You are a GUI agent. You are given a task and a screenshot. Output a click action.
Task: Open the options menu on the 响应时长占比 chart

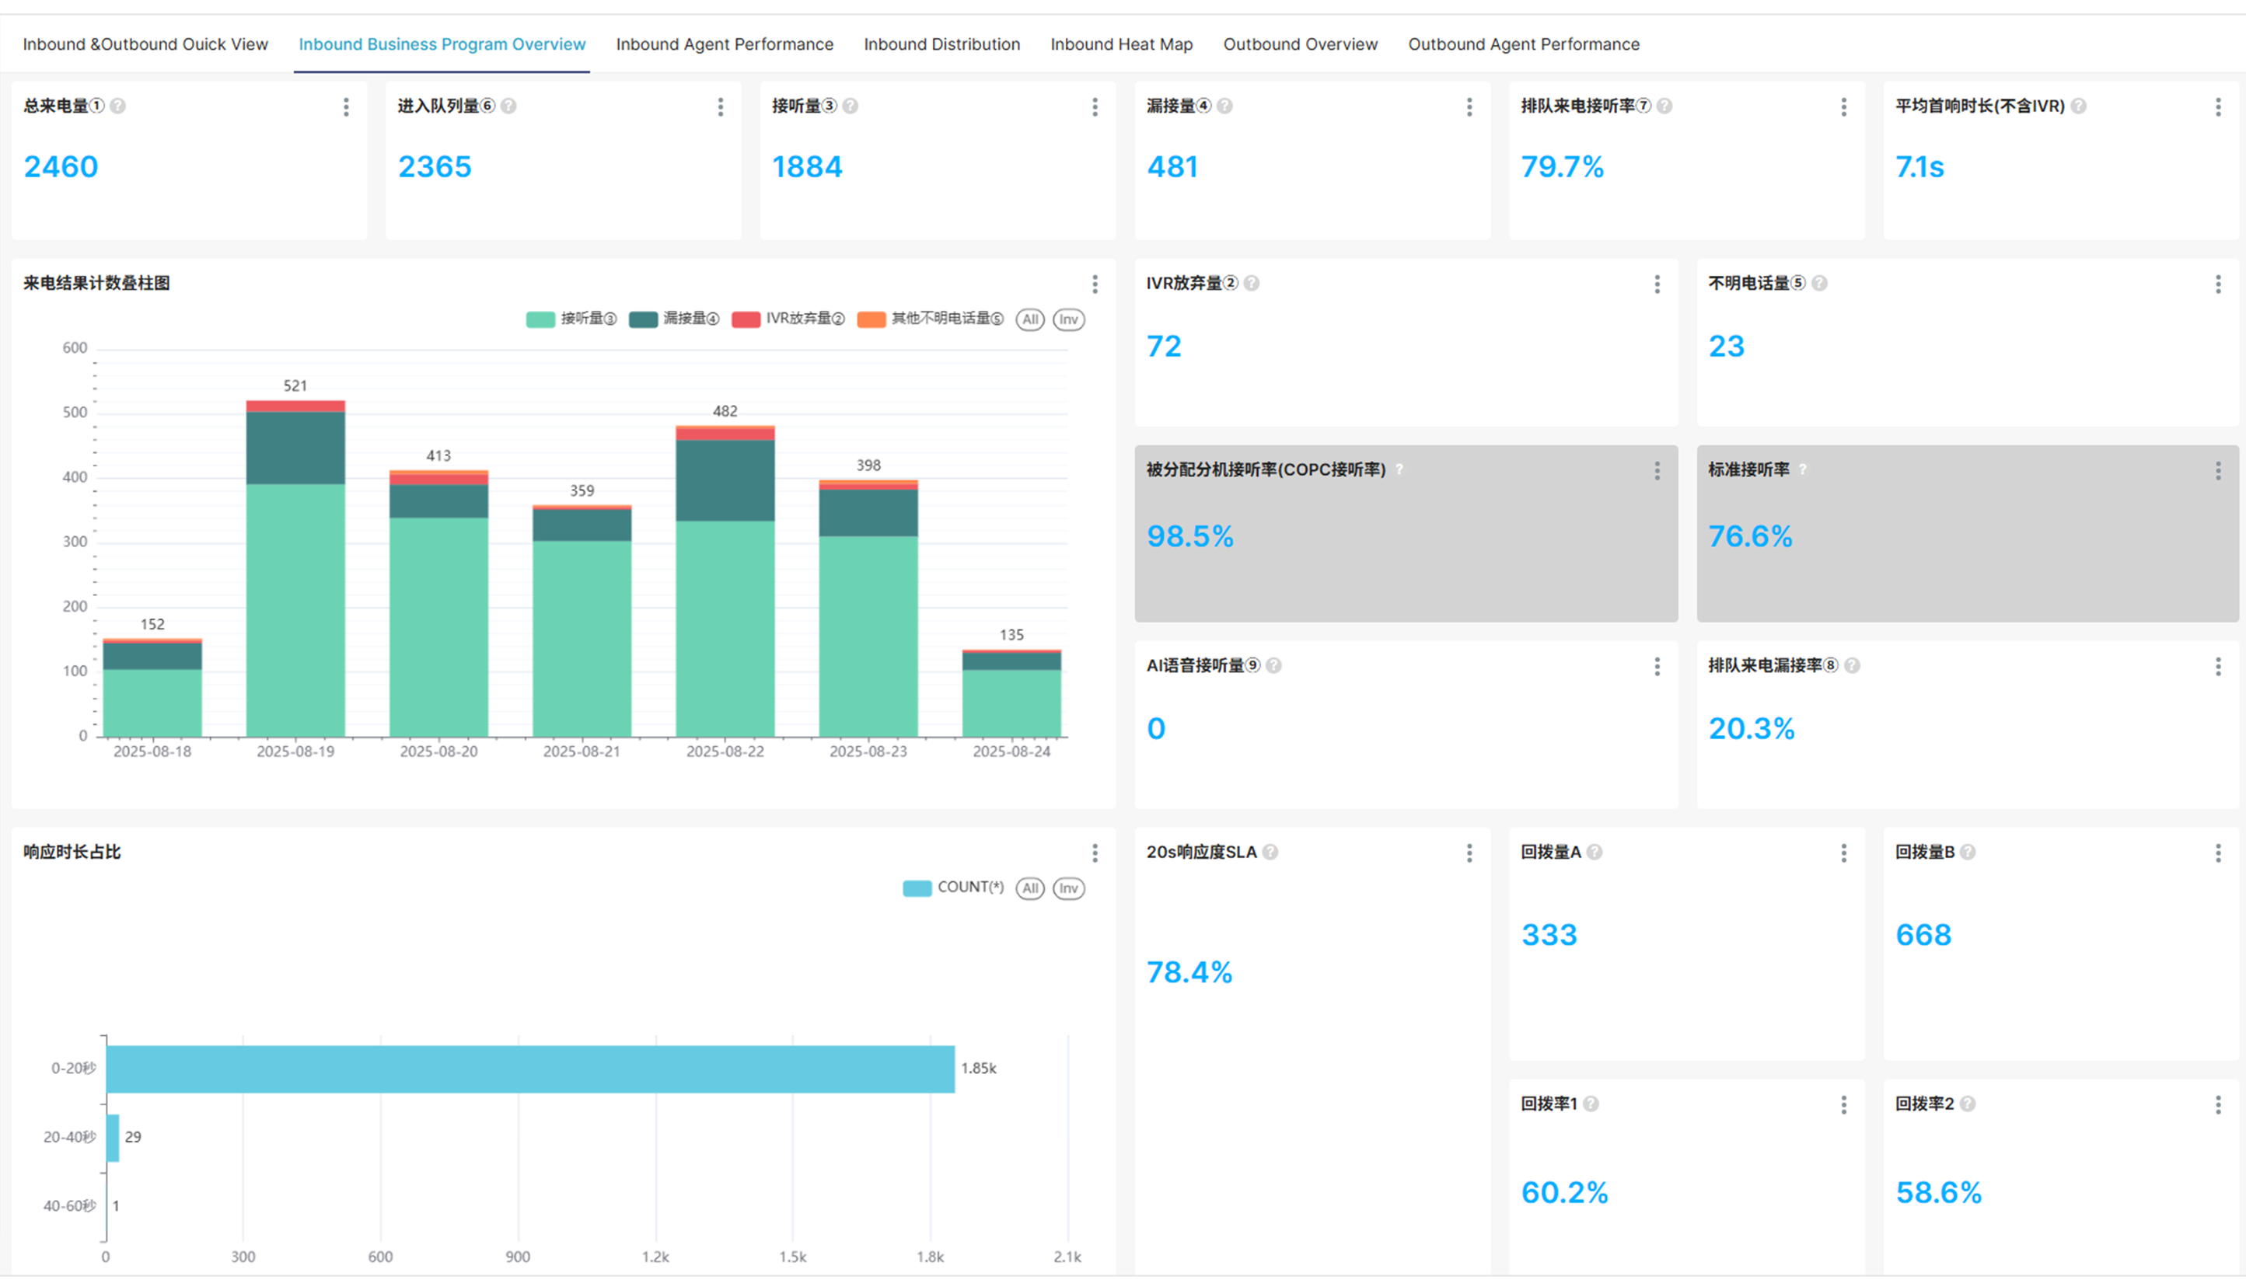coord(1095,853)
